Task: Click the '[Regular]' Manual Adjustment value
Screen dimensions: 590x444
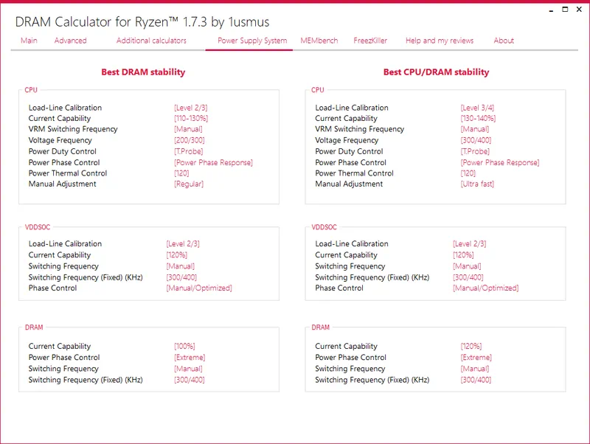Action: pos(189,184)
